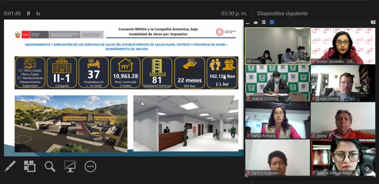This screenshot has height=184, width=379.
Task: Switch video panel to two-row strip view
Action: (264, 23)
